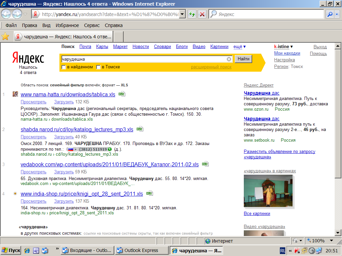Click the site favicon of the nama-hatta.ru result
The height and width of the screenshot is (256, 342).
pos(15,94)
